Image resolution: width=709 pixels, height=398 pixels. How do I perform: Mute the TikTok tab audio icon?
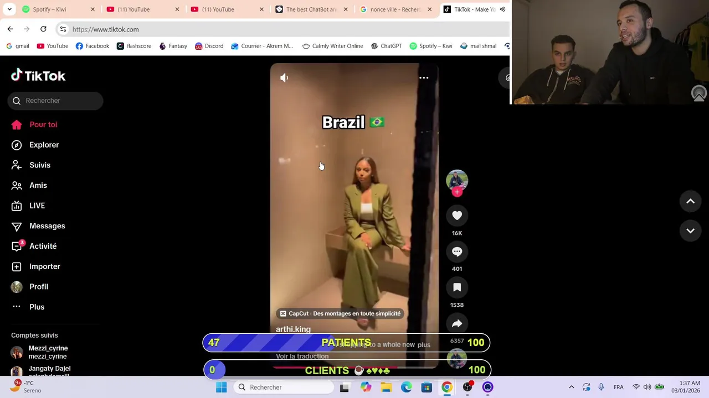coord(502,9)
